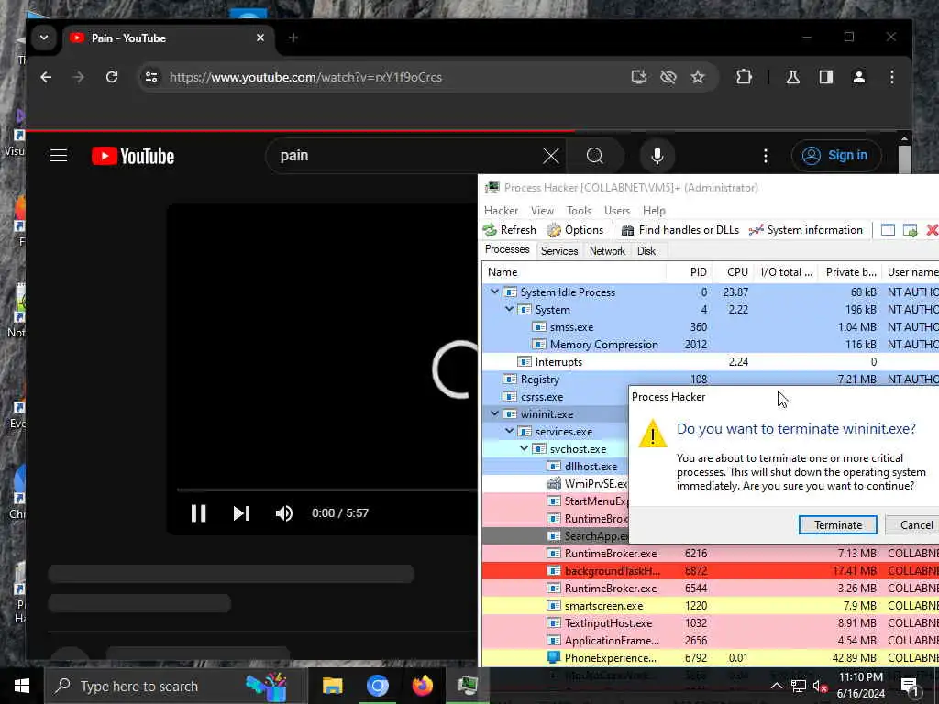Screen dimensions: 939x704
Task: Bookmark this page with the star icon
Action: coord(698,77)
